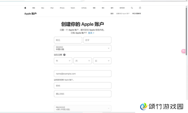This screenshot has width=188, height=113.
Task: Focus the 姓氏 (last name) field
Action: coord(68,40)
